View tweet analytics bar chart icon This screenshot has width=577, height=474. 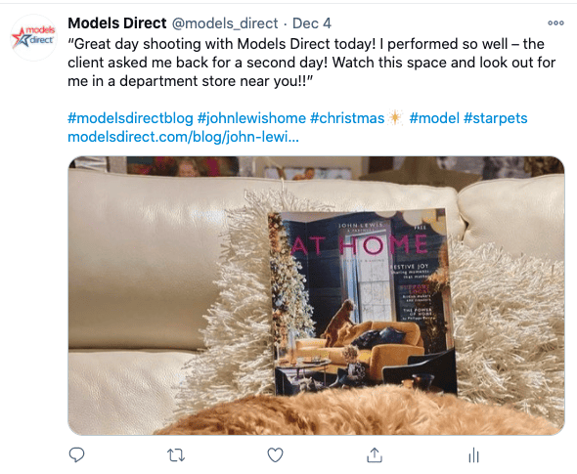point(473,454)
